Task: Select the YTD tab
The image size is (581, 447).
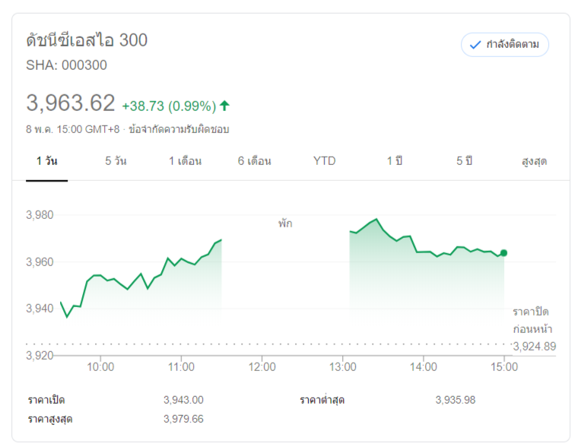Action: pyautogui.click(x=324, y=161)
